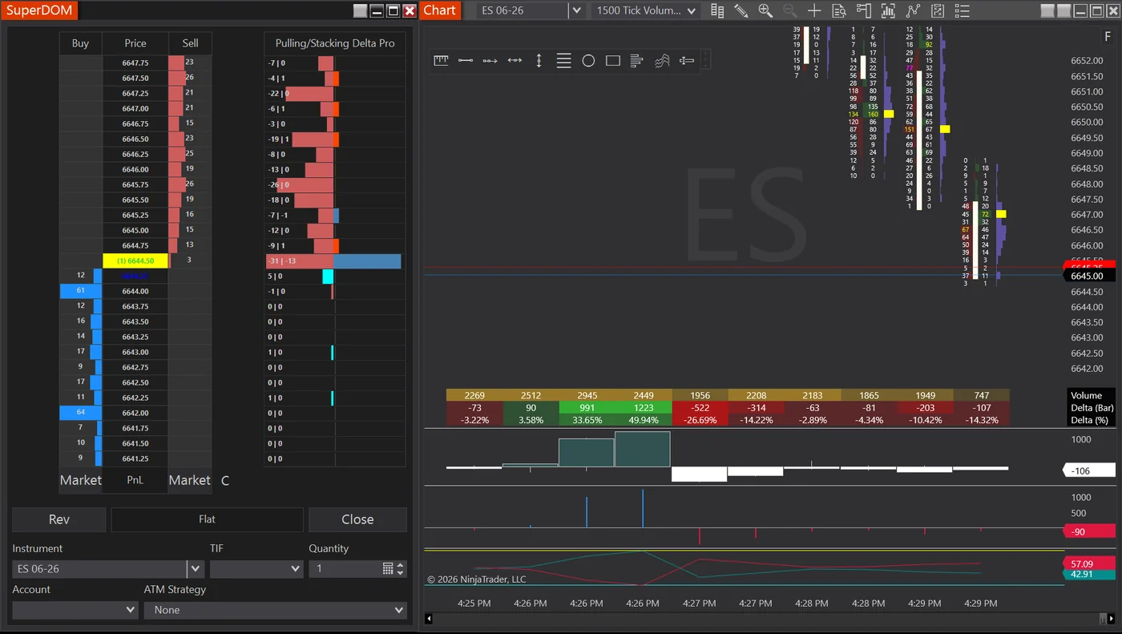Click the 1223 Delta (Bar) value cell
1122x634 pixels.
(644, 407)
